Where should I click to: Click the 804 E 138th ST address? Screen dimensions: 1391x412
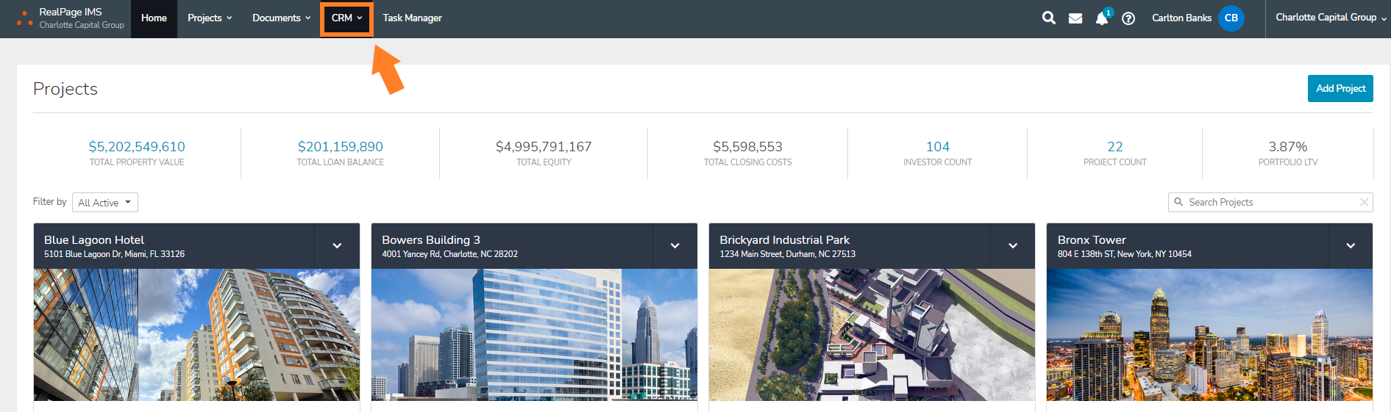coord(1124,254)
